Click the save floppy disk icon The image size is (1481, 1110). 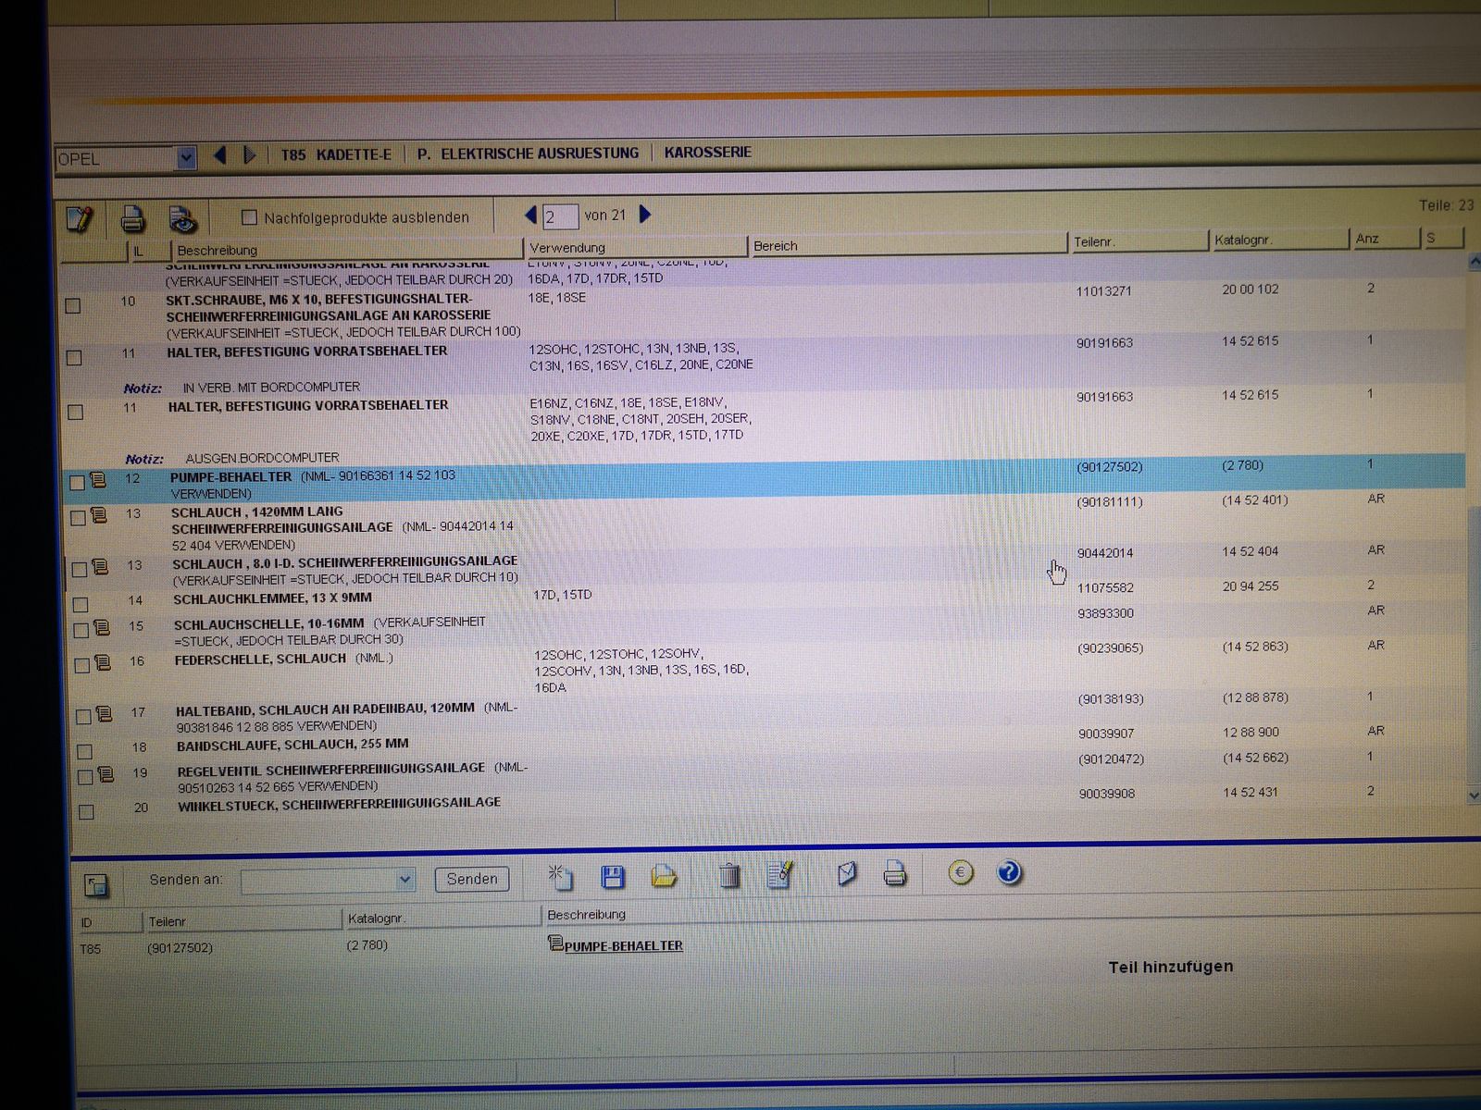coord(612,876)
